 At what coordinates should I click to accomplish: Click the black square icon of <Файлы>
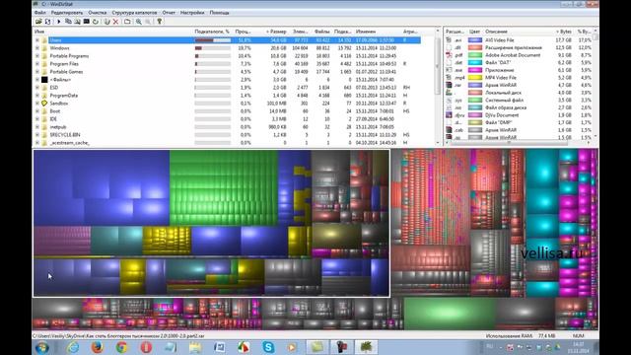(44, 80)
